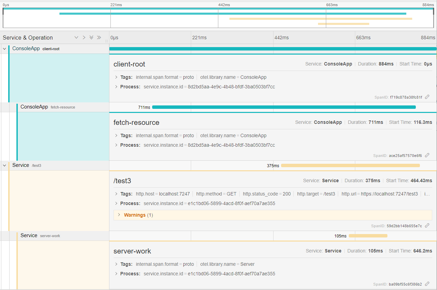Expand Warnings (1) section
The image size is (437, 290).
click(x=273, y=215)
